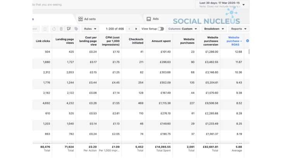Click the export icon beside the trash
Screen dimensions: 282x158
coord(69,29)
